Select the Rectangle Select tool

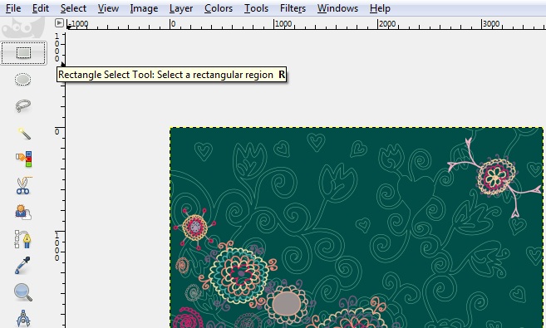click(x=23, y=53)
